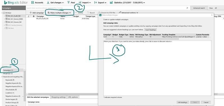Click the grayed TM Blast campaign item
The height and width of the screenshot is (106, 224).
tap(11, 28)
